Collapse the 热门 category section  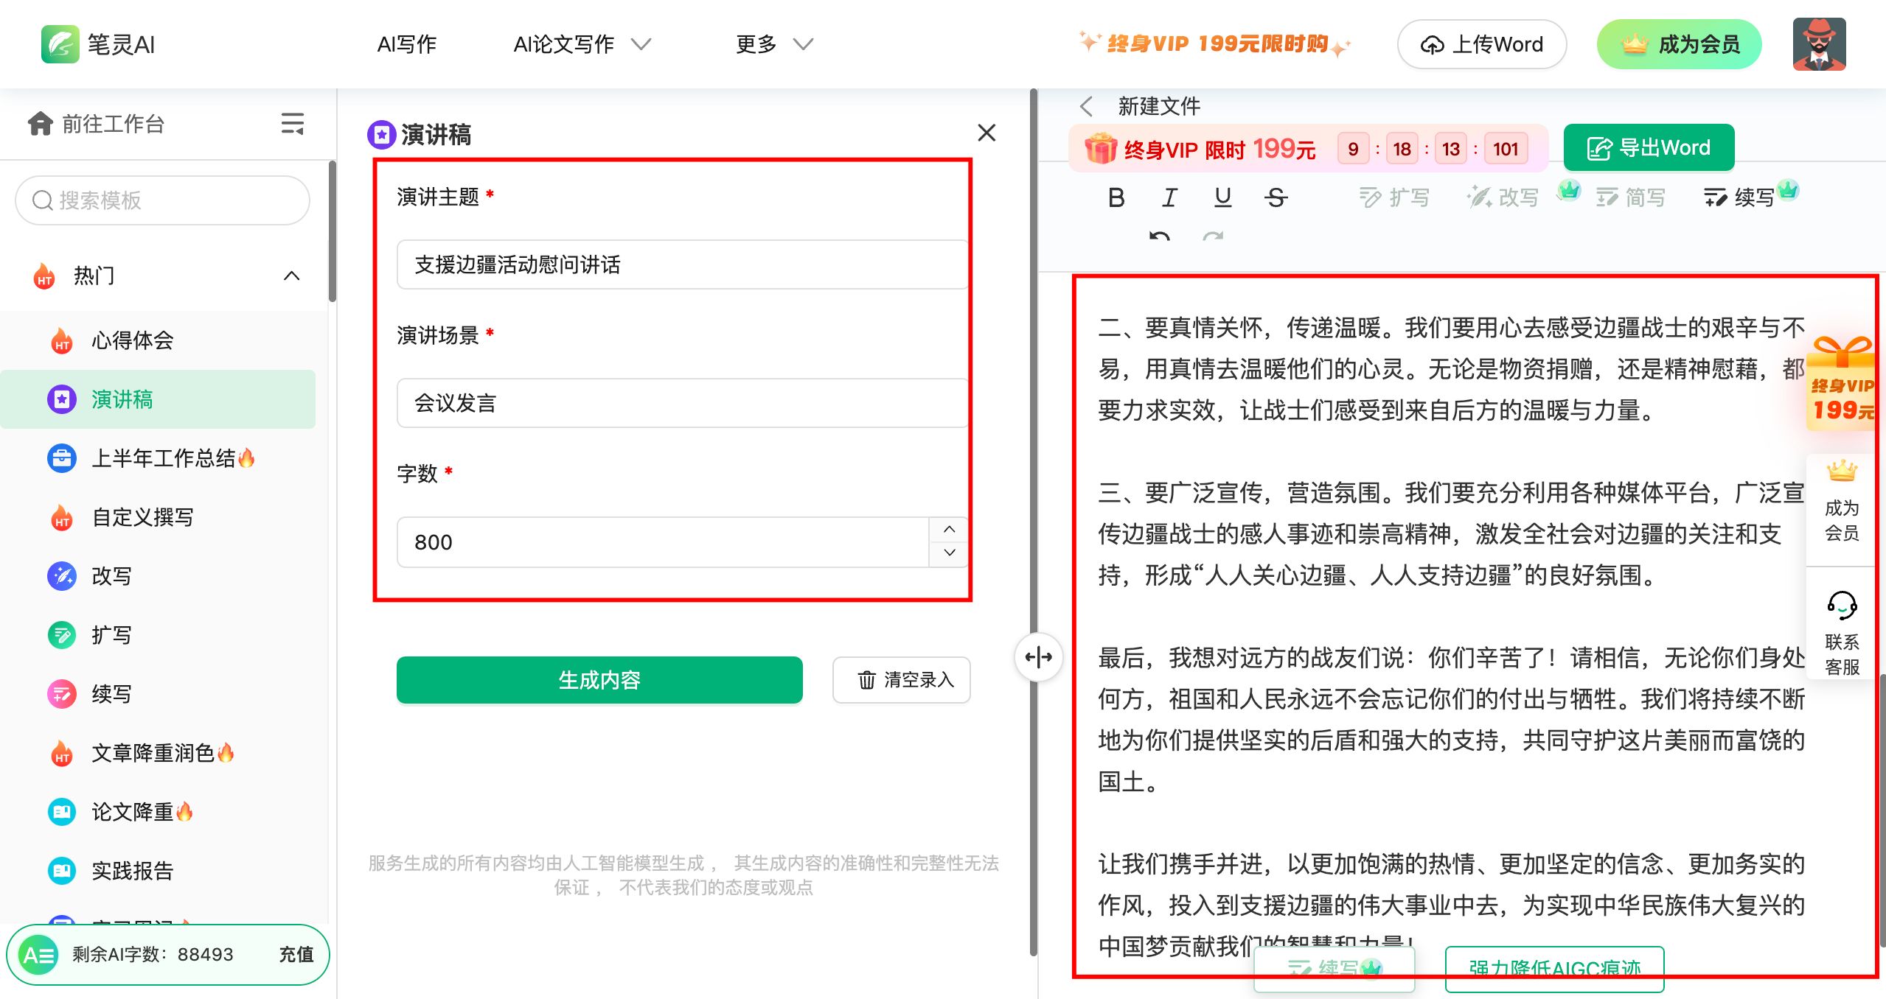(x=292, y=276)
